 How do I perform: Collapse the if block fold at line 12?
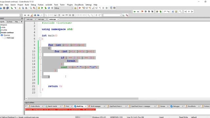[40, 58]
